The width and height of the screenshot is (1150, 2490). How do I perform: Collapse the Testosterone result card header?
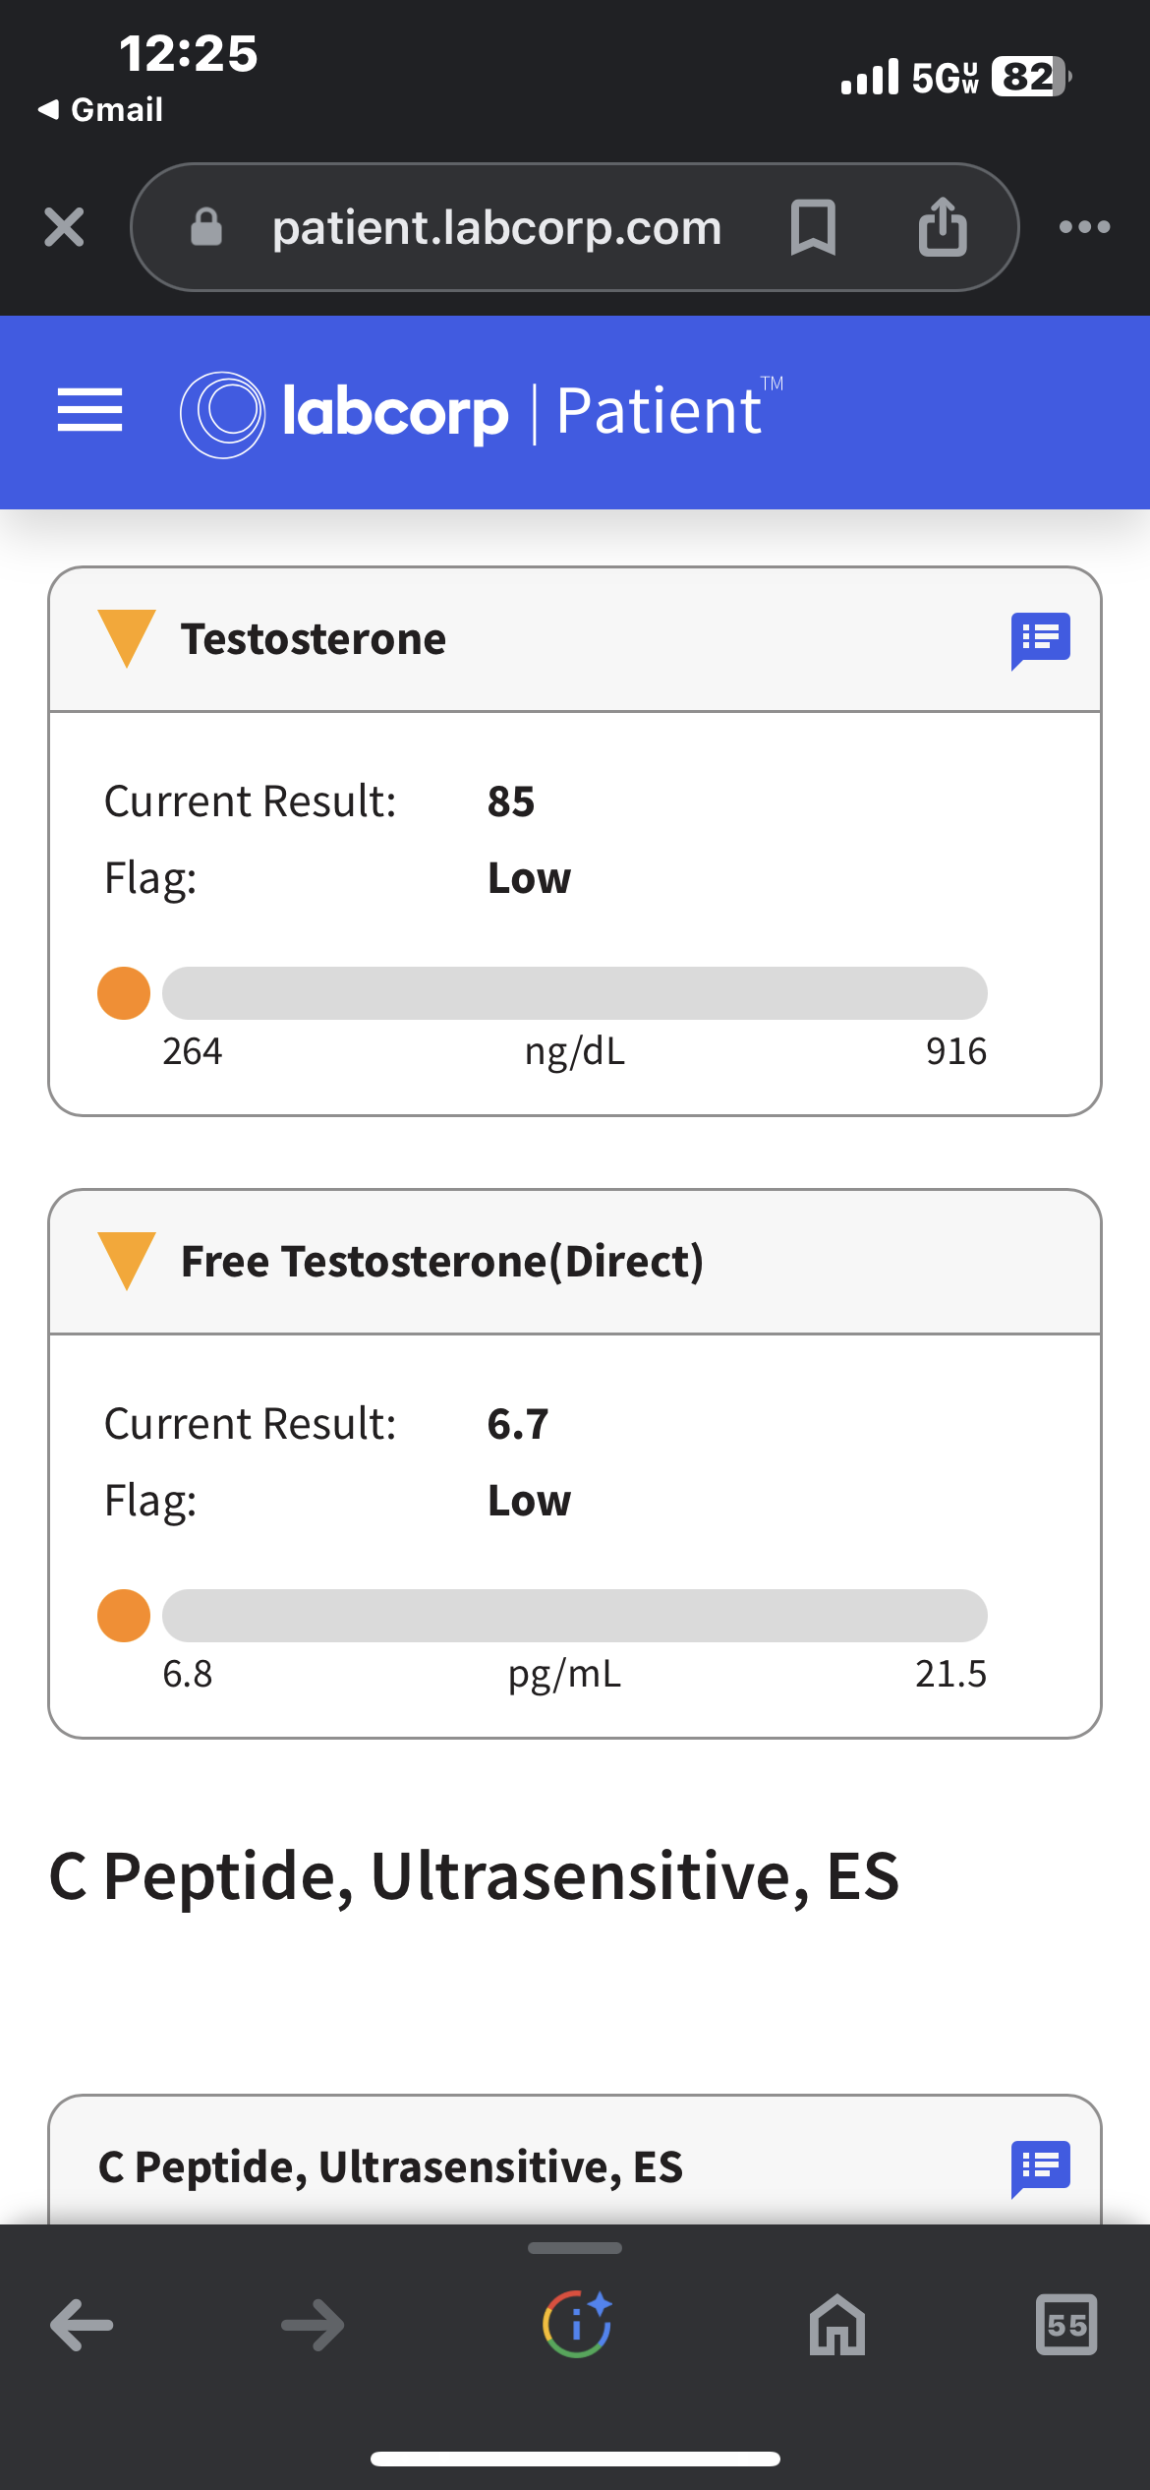click(x=575, y=639)
